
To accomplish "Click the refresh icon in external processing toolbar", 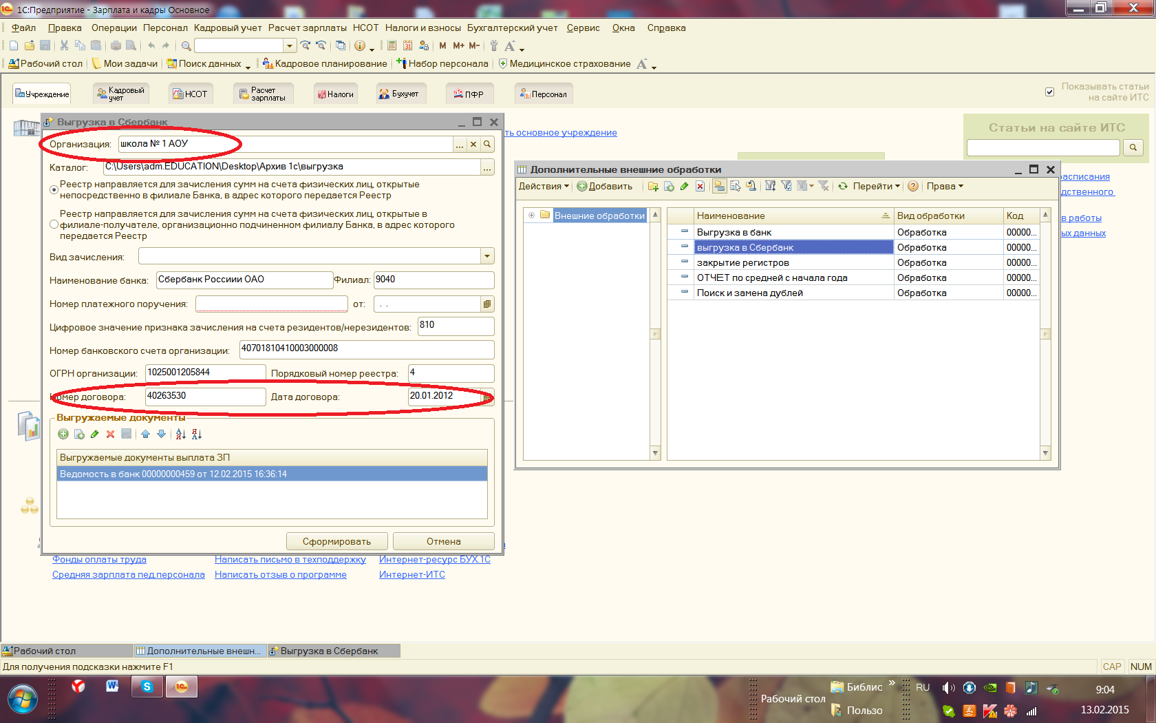I will point(842,187).
